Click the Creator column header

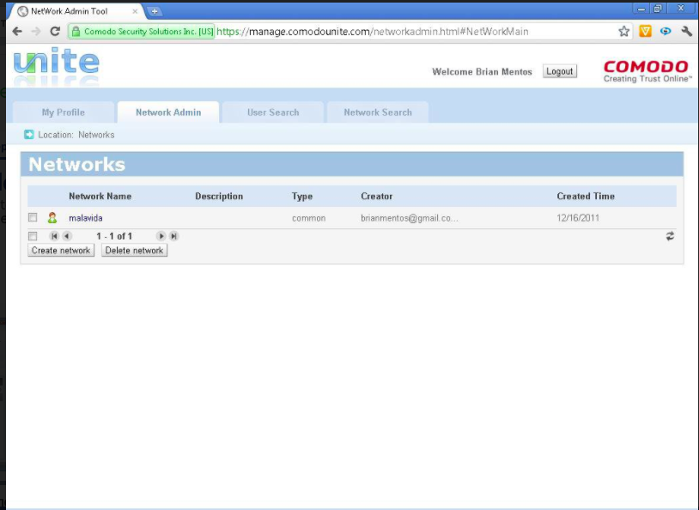(377, 196)
